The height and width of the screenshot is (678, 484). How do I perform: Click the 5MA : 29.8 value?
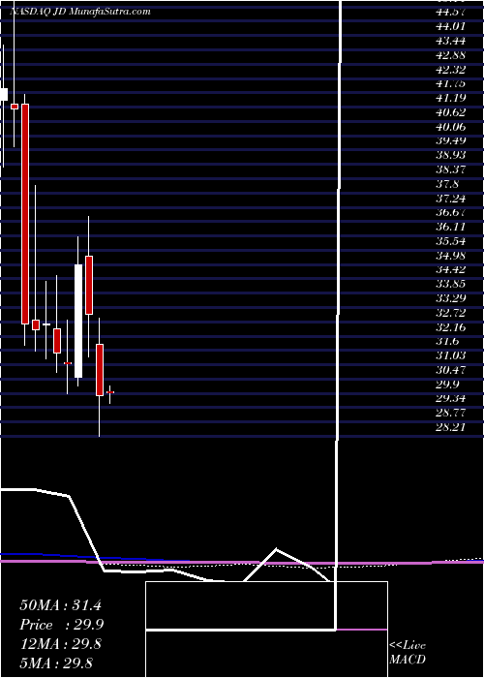[x=56, y=663]
